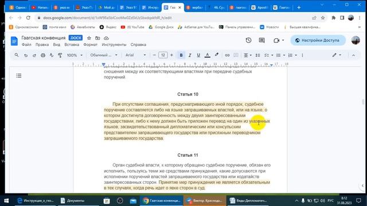
Task: Open the Google Диск bookmark
Action: coord(161,27)
